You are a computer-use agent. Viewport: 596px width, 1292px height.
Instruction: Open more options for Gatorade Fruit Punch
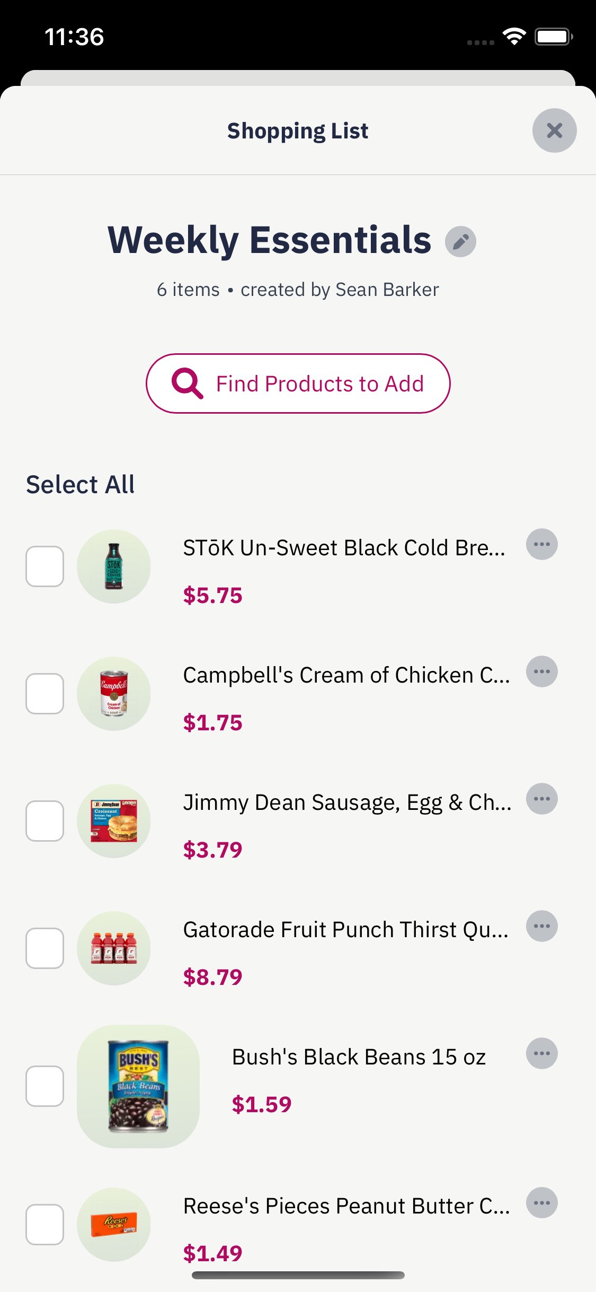(541, 926)
